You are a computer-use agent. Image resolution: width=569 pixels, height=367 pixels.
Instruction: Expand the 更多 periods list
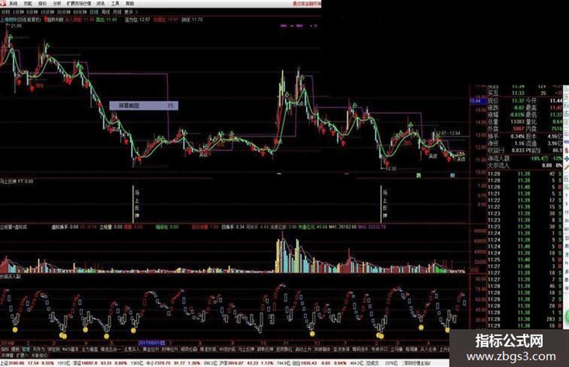[x=130, y=12]
